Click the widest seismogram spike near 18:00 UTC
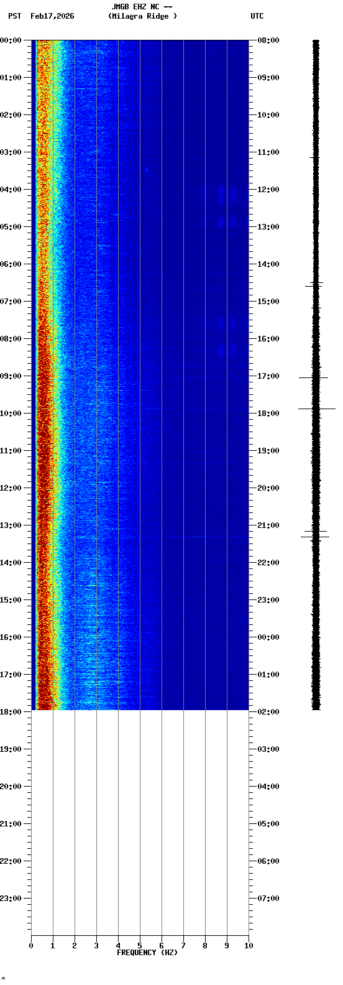The height and width of the screenshot is (985, 343). coord(316,409)
